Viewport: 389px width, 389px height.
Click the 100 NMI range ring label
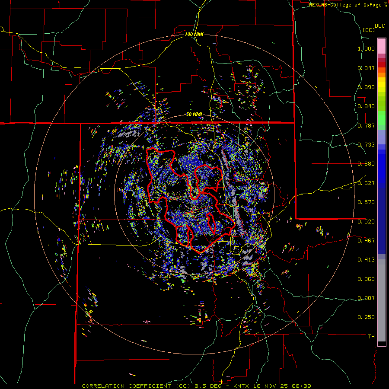194,34
